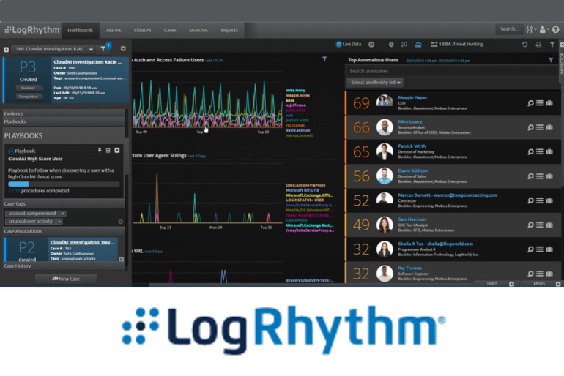Switch to the Alarms tab
The width and height of the screenshot is (564, 376).
[114, 30]
